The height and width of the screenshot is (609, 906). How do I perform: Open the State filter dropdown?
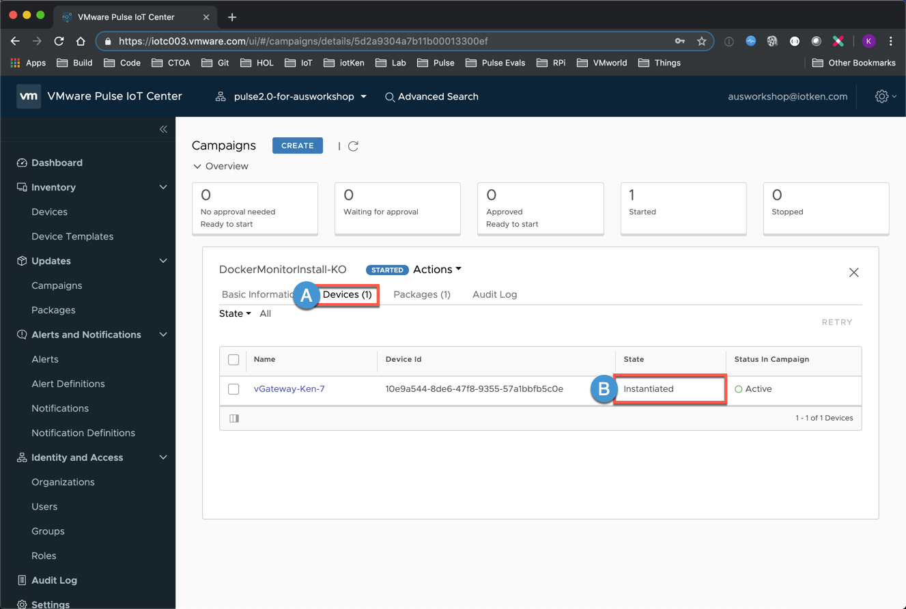pos(235,313)
